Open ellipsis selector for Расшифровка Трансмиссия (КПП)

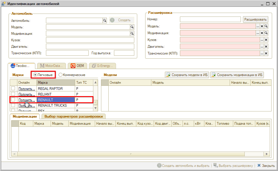(262, 53)
